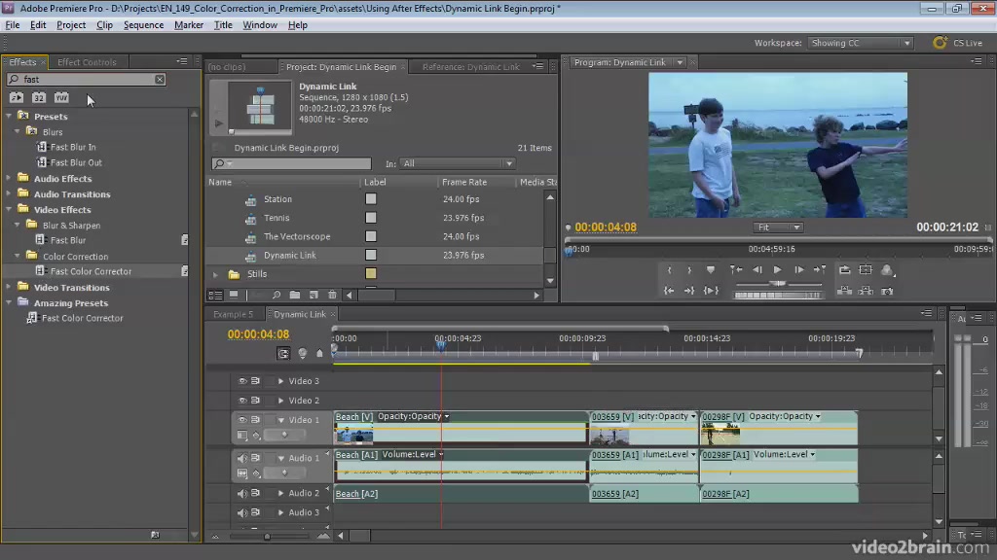997x560 pixels.
Task: Click Go to Out Point button
Action: coord(689,290)
